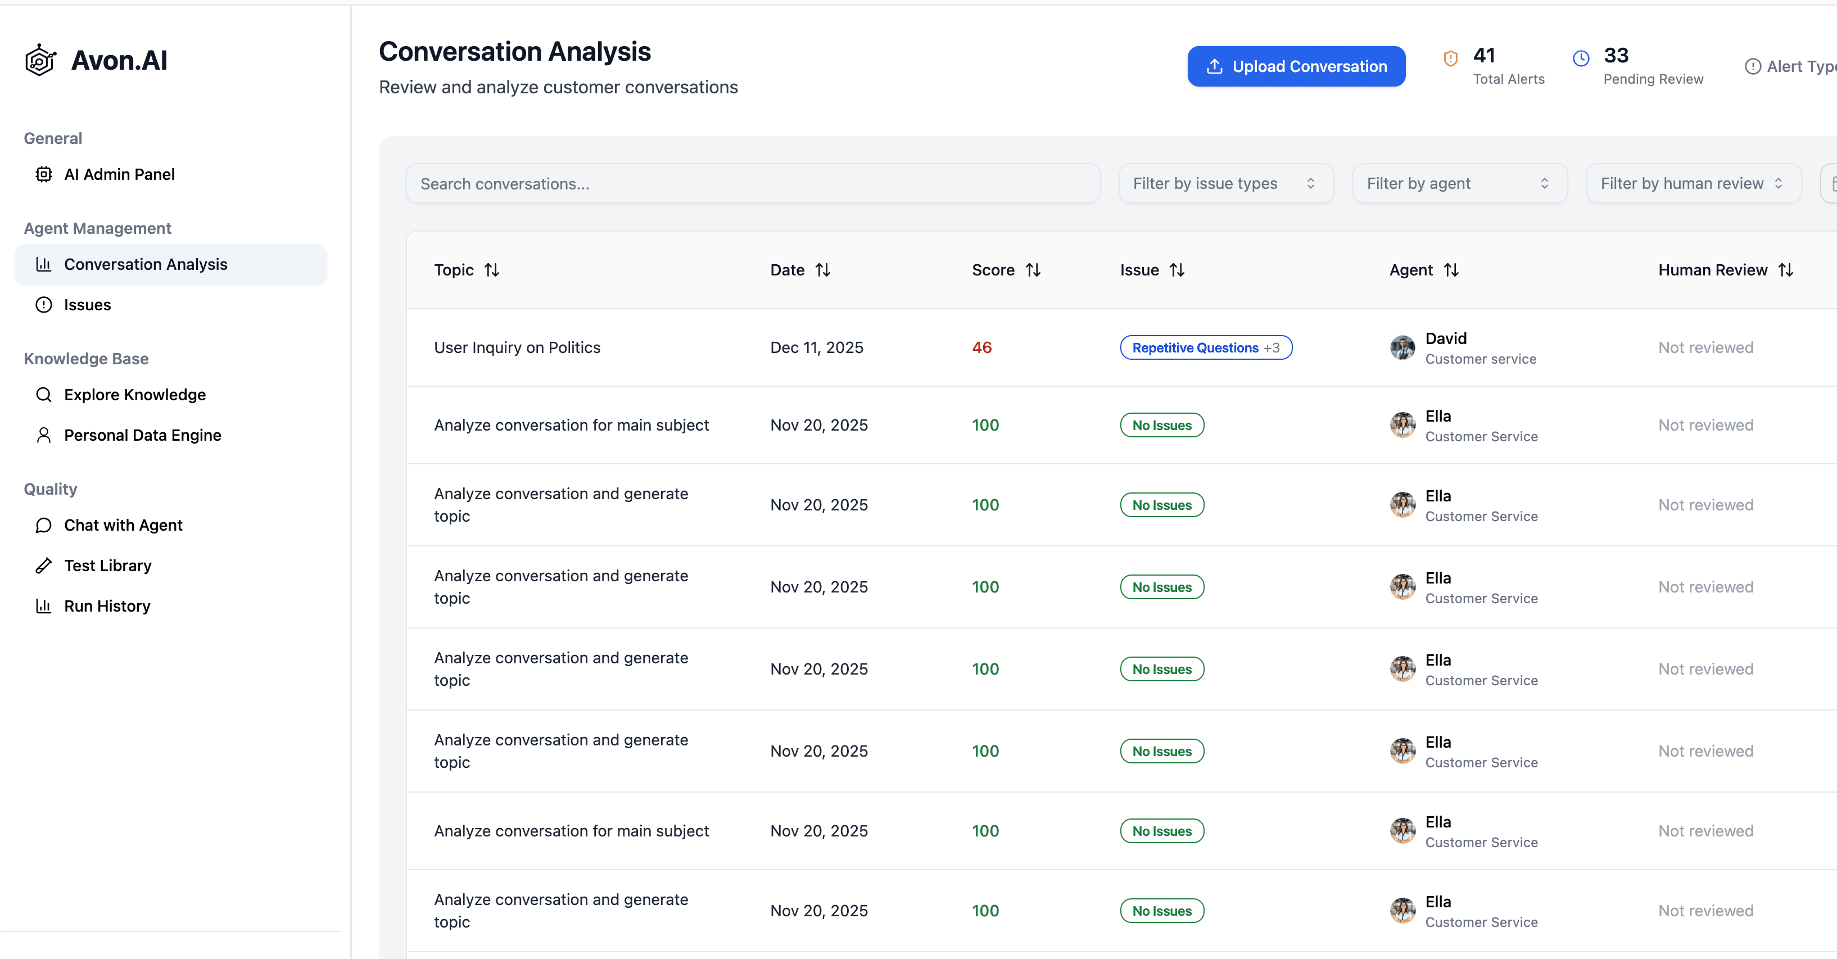
Task: Click the Upload Conversation button
Action: coord(1296,66)
